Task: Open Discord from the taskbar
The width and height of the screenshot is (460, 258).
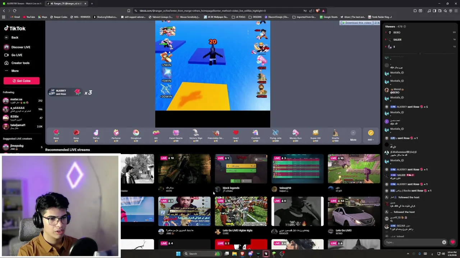Action: click(250, 254)
